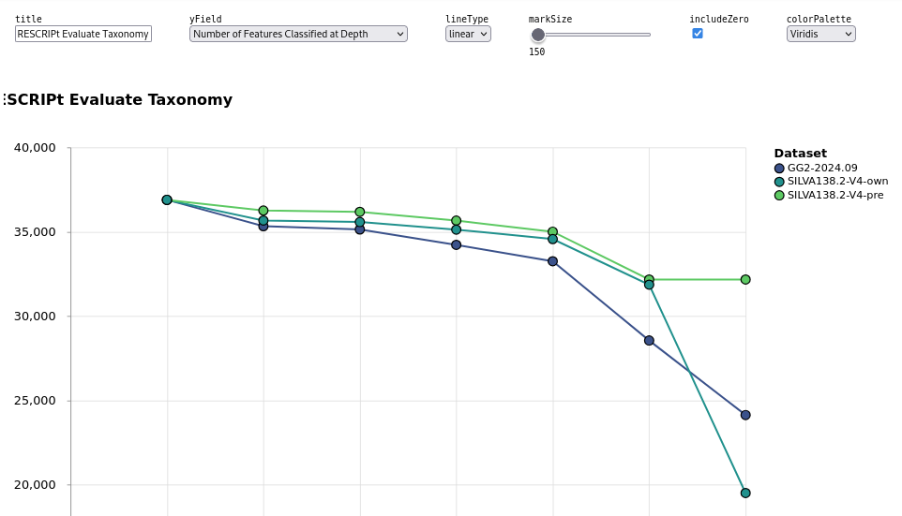
Task: Click into the title text field
Action: click(x=83, y=34)
